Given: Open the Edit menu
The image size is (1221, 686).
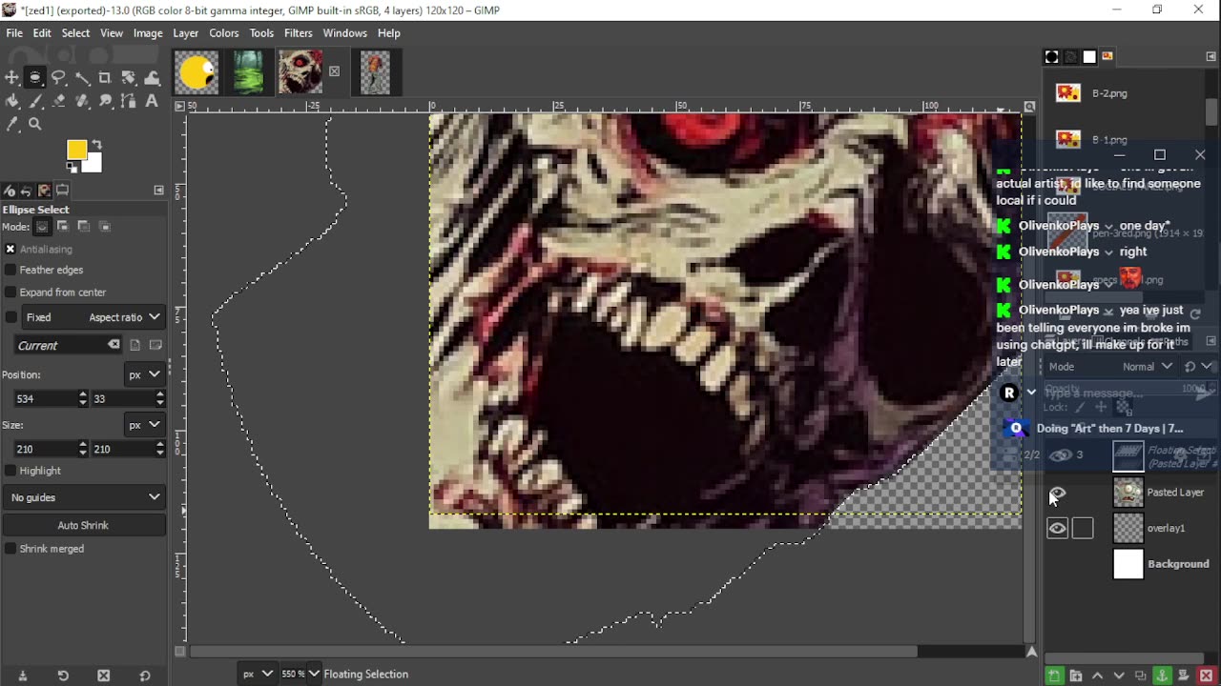Looking at the screenshot, I should click(42, 33).
